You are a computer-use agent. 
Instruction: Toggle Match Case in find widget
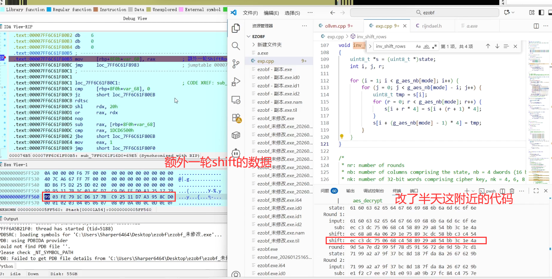pyautogui.click(x=418, y=46)
